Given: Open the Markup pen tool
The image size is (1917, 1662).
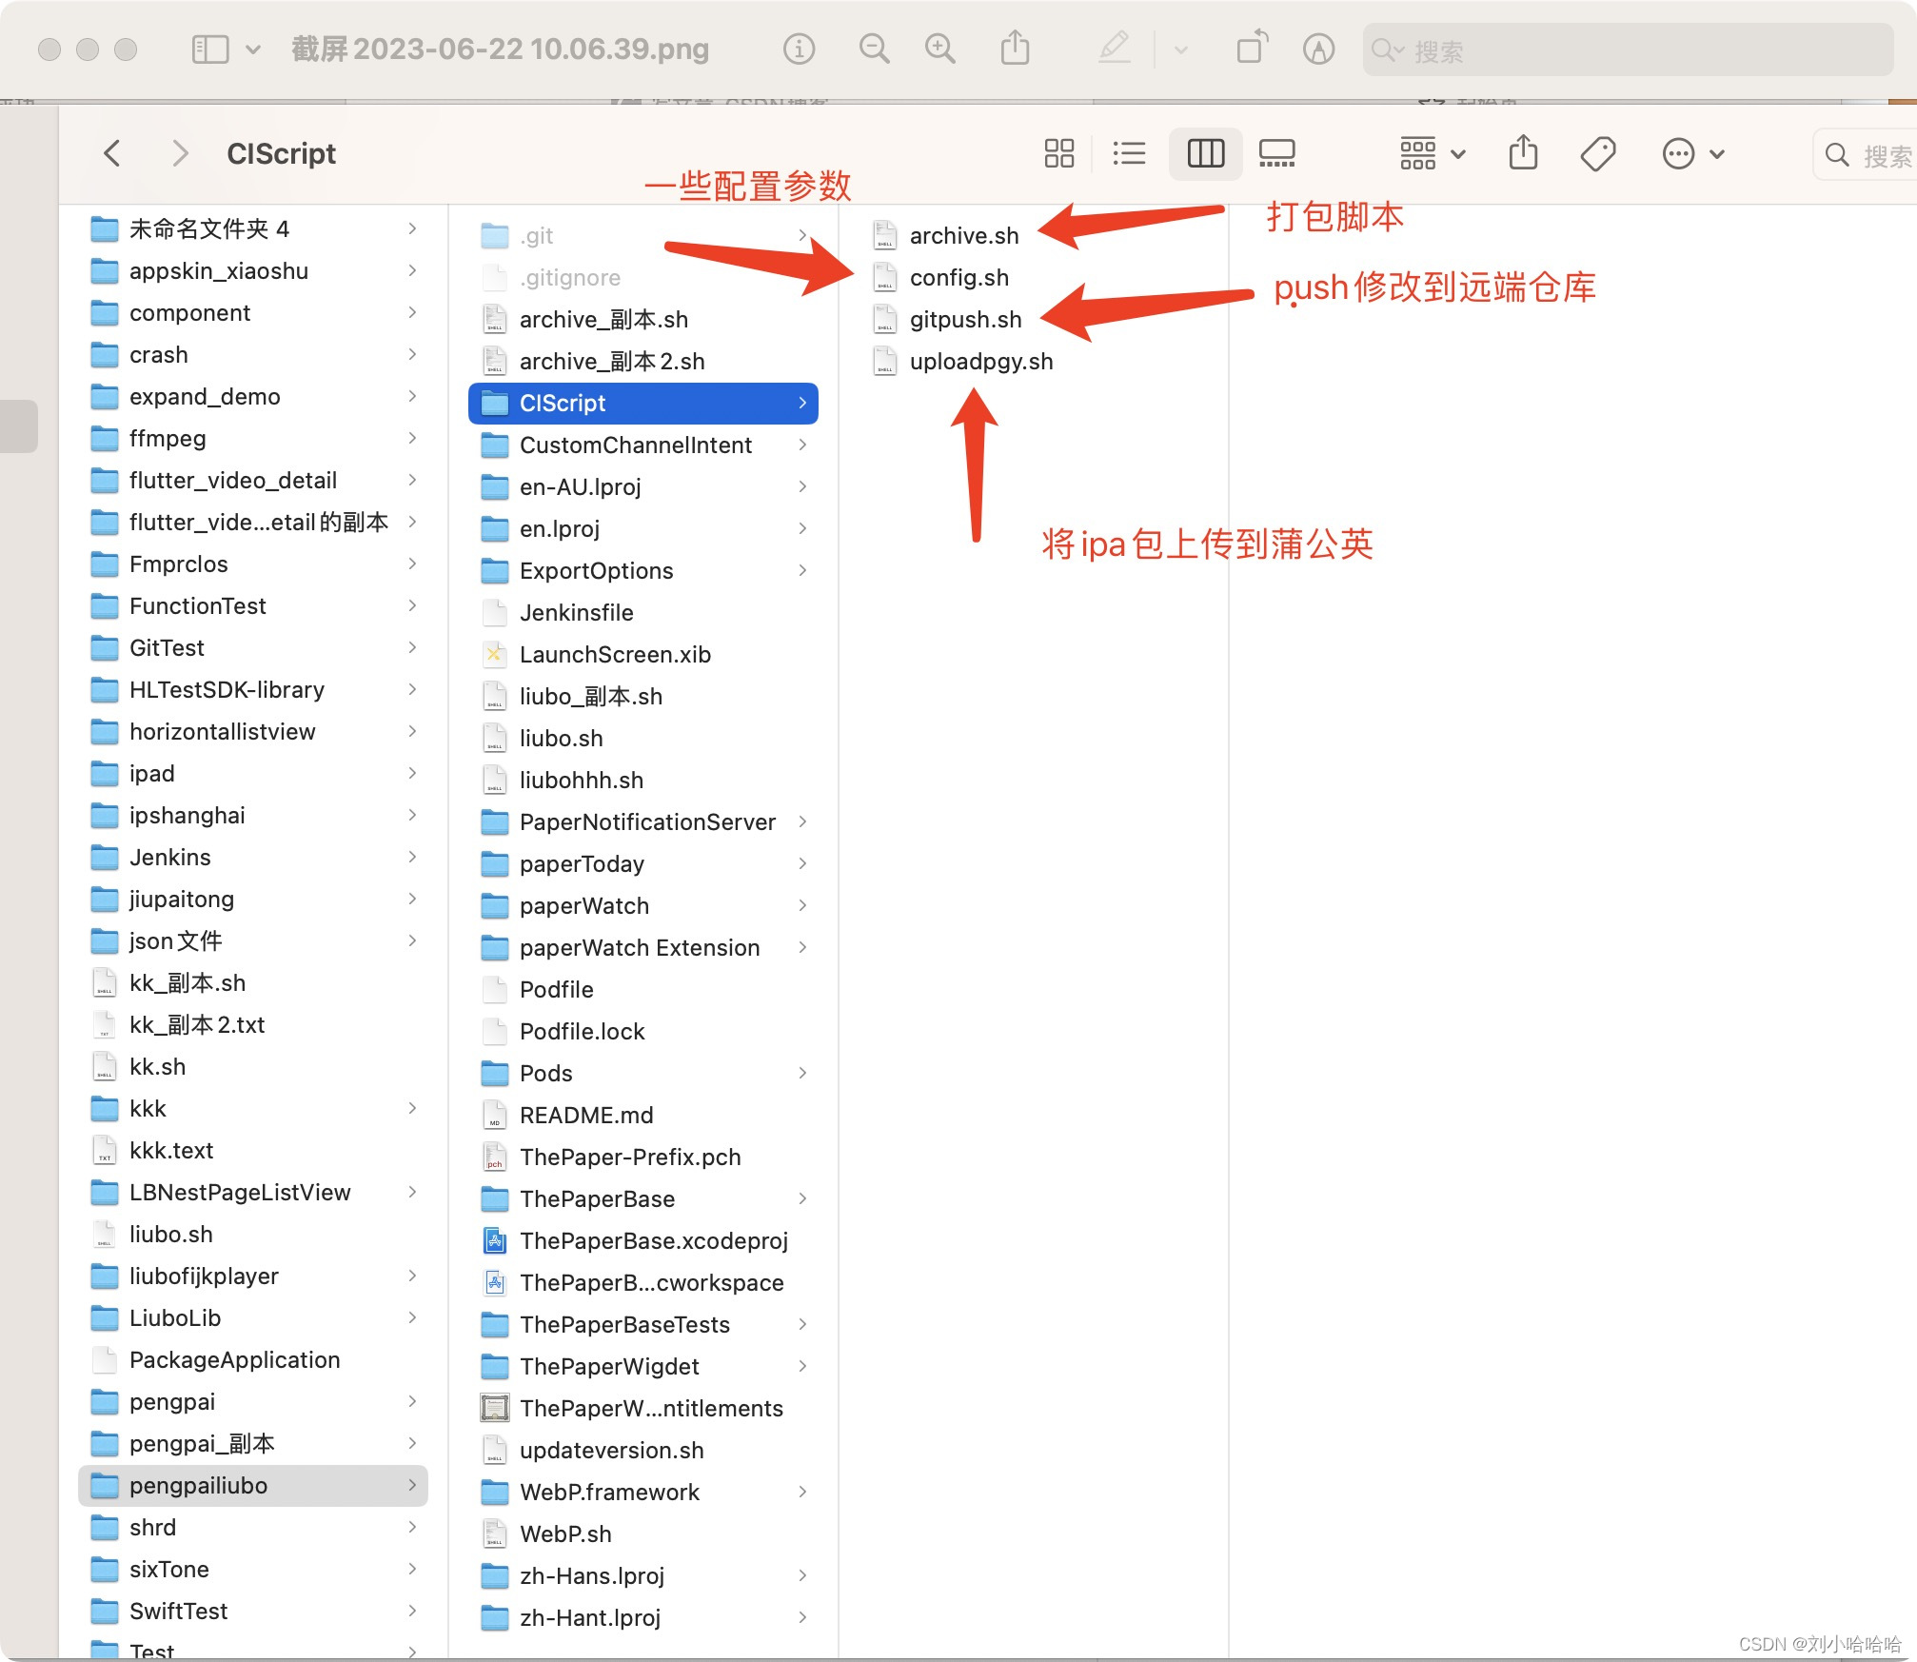Looking at the screenshot, I should (1114, 49).
